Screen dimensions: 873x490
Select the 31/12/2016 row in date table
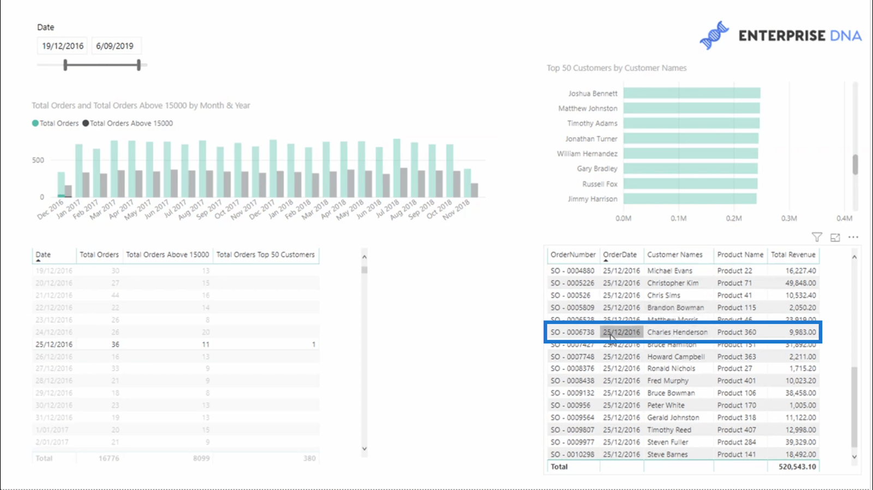click(x=176, y=418)
